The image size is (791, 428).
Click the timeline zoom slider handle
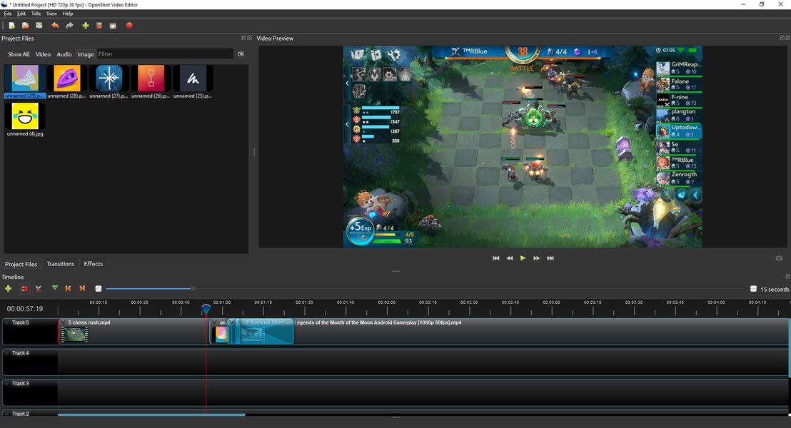193,289
